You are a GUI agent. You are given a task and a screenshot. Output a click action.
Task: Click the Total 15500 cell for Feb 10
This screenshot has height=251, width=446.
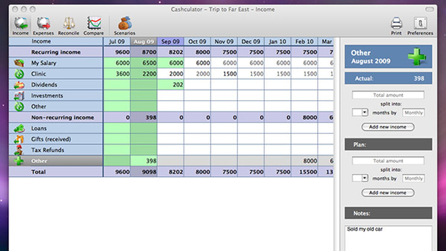click(x=305, y=172)
